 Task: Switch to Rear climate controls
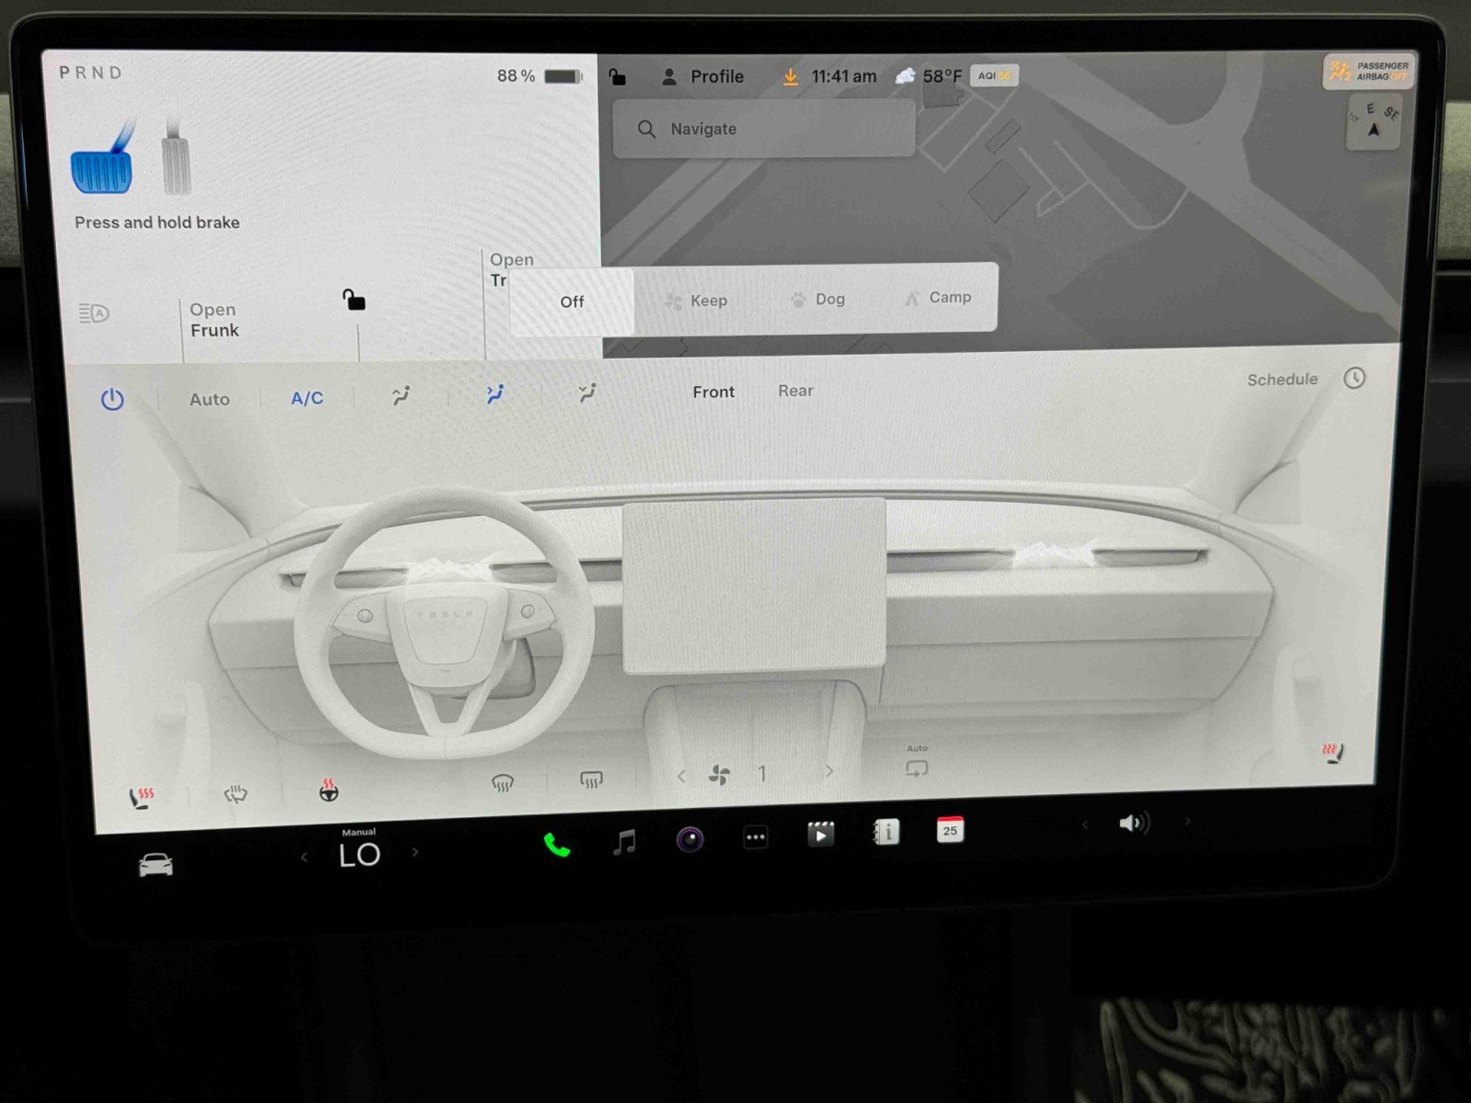[794, 391]
